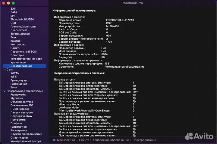The height and width of the screenshot is (144, 217).
Task: Select 'Рекомендуется обслуживание' status text
Action: tap(124, 67)
